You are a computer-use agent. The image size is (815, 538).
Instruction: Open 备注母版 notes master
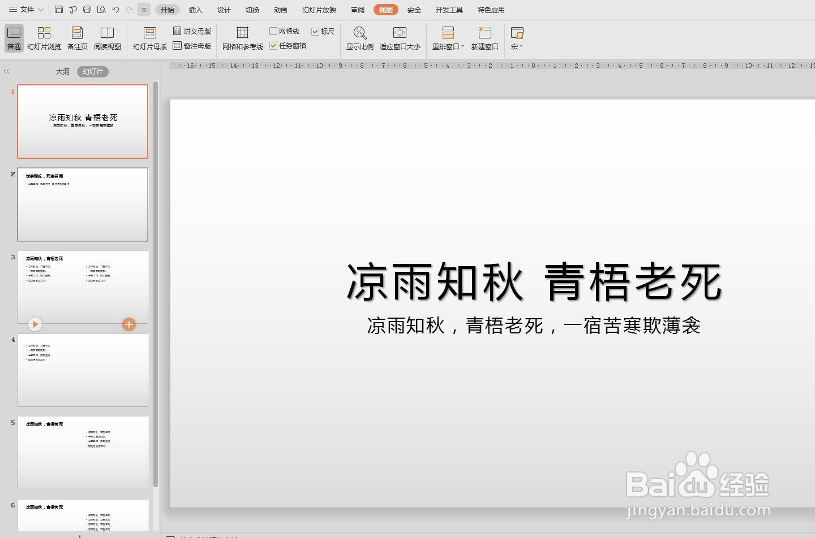[192, 46]
